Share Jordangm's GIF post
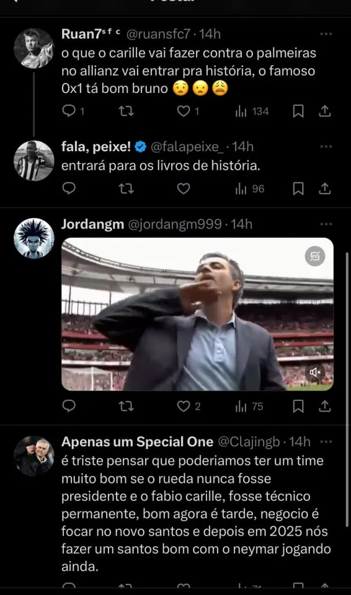 coord(325,406)
